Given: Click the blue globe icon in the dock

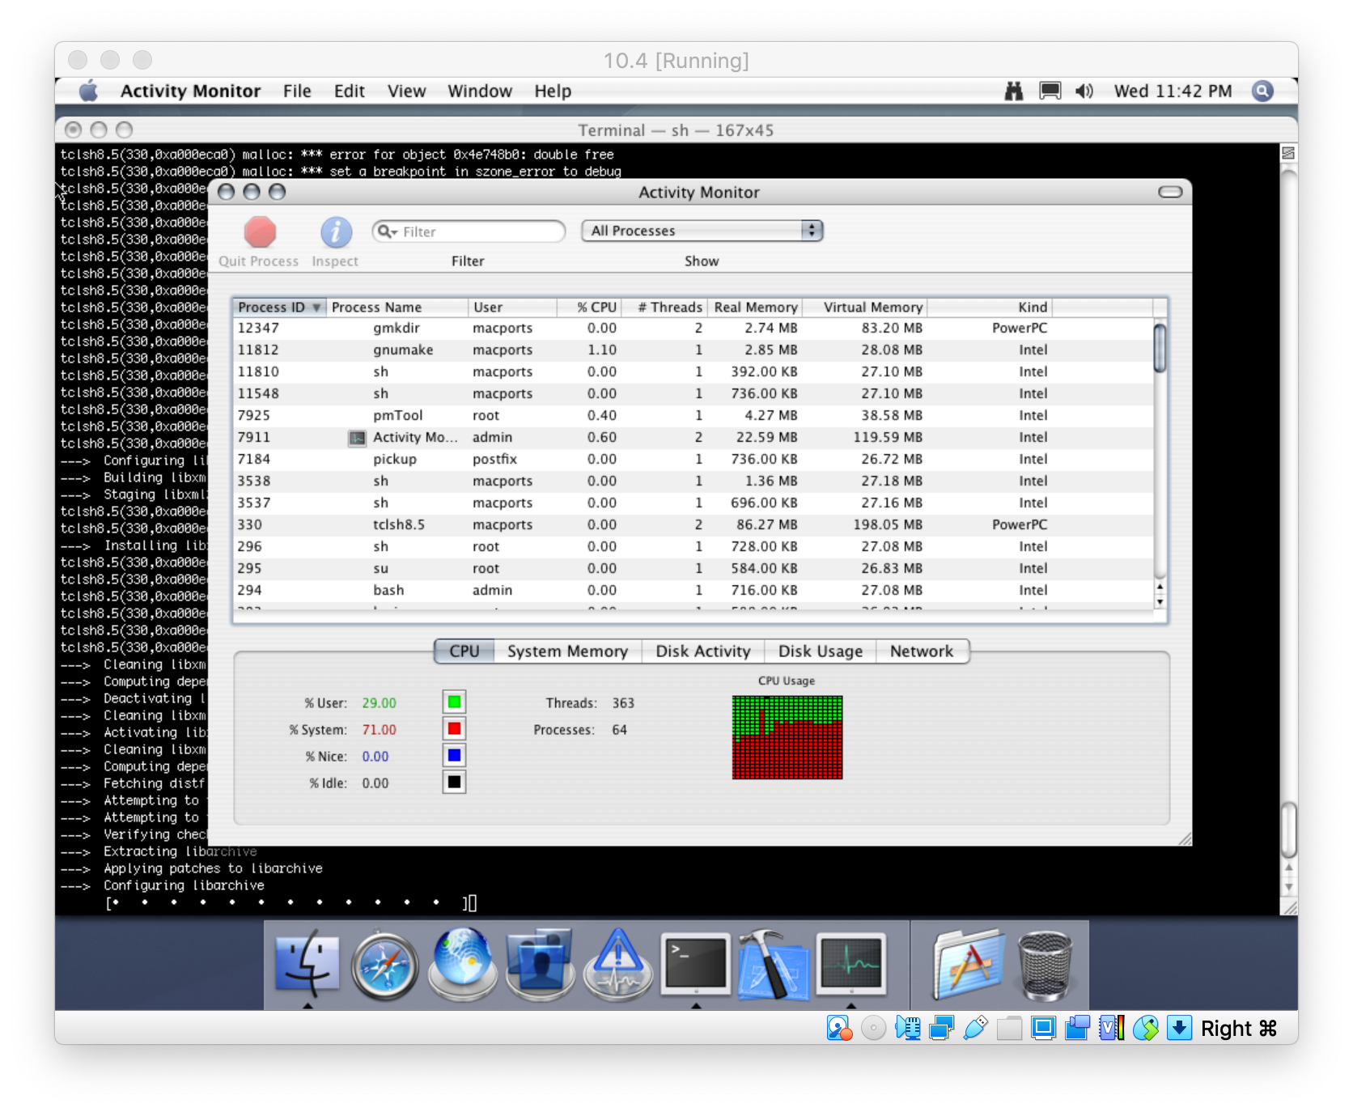Looking at the screenshot, I should [462, 963].
